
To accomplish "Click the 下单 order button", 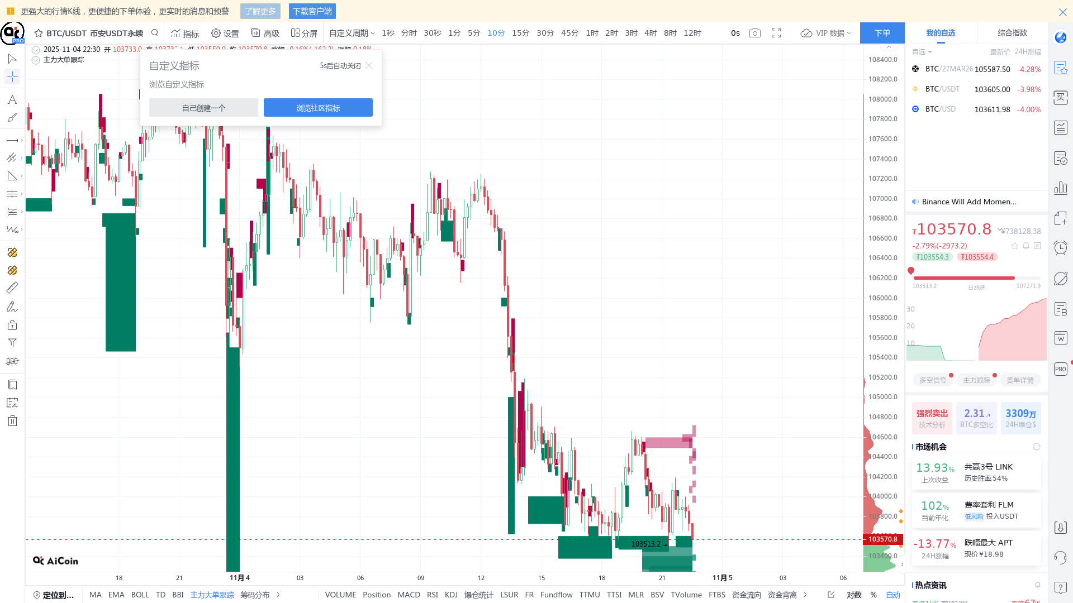I will tap(882, 33).
